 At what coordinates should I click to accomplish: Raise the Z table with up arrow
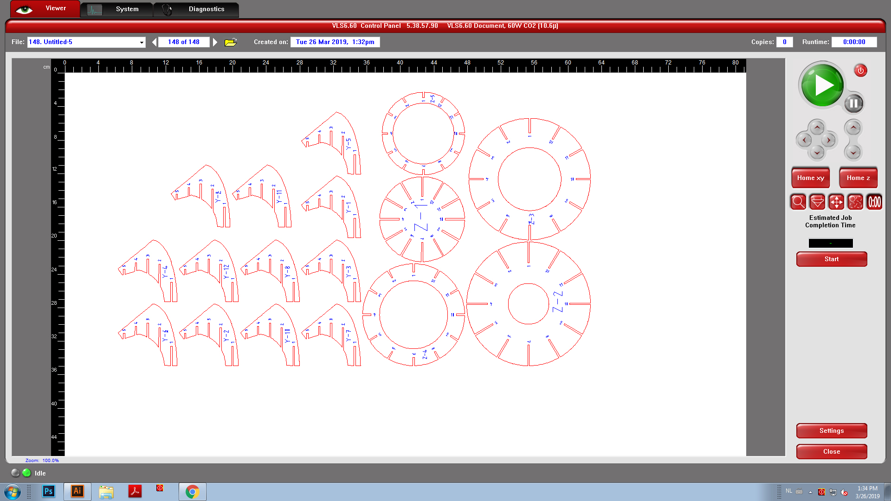click(x=853, y=128)
